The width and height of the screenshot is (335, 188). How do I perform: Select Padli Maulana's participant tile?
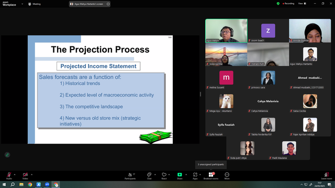tap(289, 148)
